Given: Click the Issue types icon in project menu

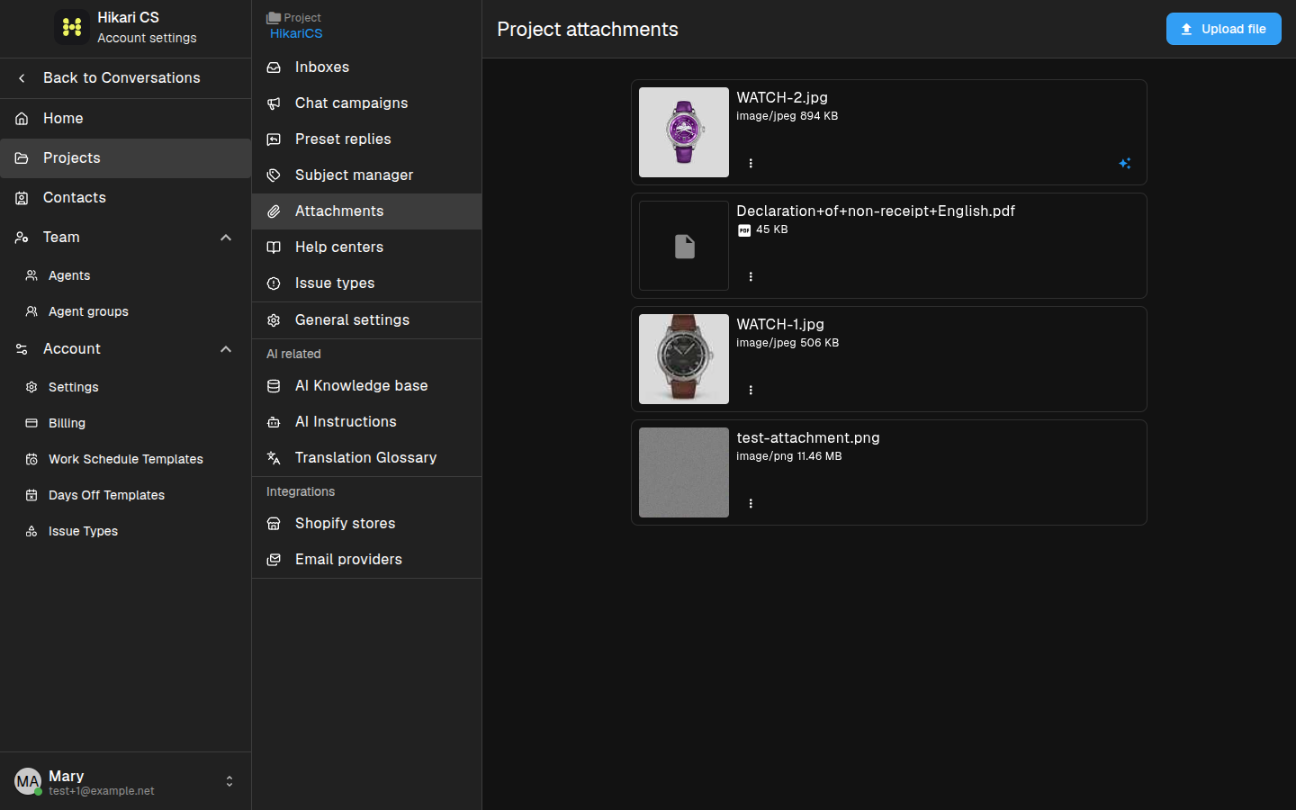Looking at the screenshot, I should pyautogui.click(x=274, y=283).
